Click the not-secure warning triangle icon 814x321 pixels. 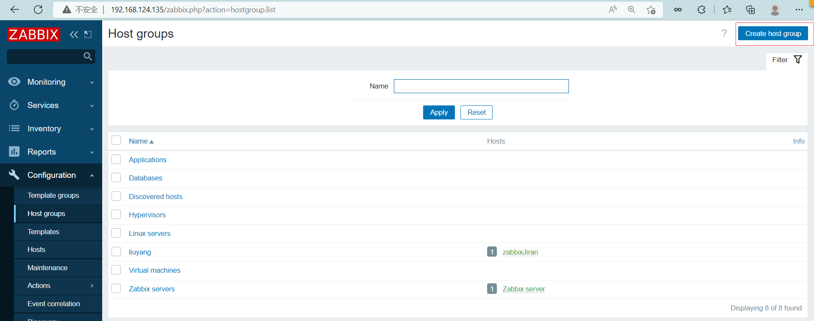point(67,10)
